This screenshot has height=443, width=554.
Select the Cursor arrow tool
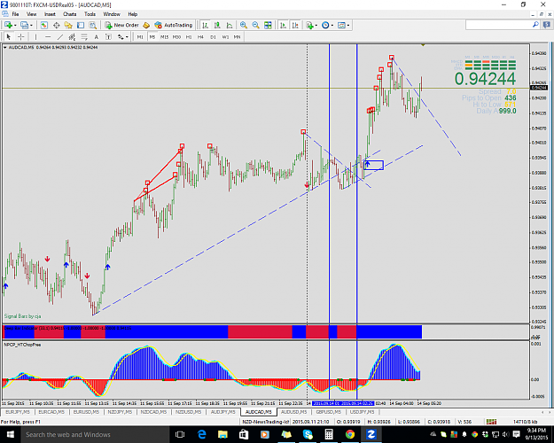(9, 36)
